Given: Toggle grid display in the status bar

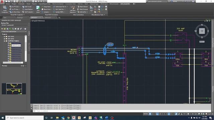Looking at the screenshot, I should point(150,114).
